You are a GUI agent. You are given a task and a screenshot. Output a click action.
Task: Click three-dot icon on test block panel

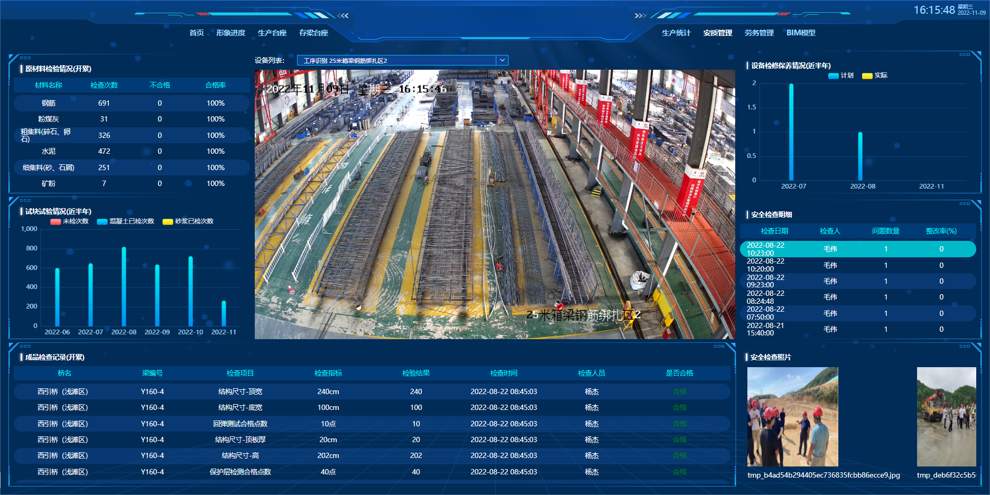[x=25, y=200]
